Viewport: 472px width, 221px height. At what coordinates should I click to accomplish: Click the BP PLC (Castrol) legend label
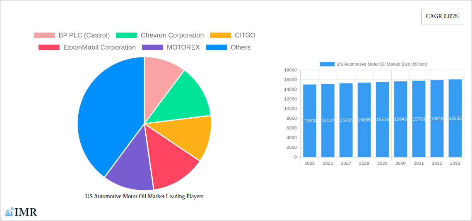84,36
